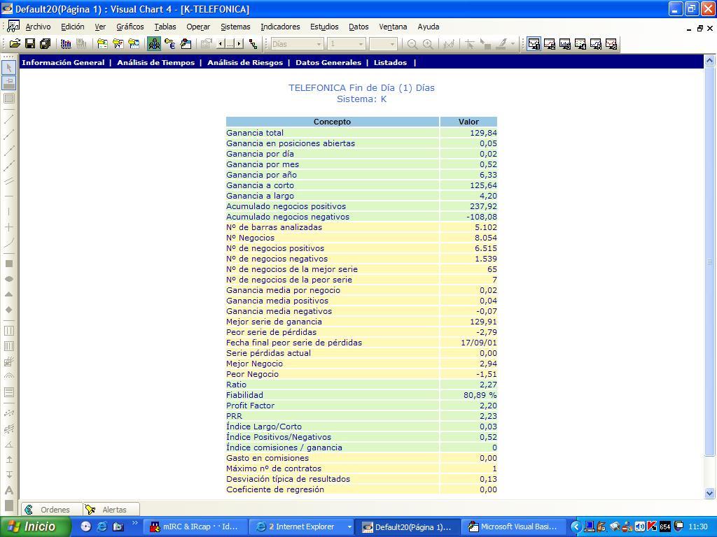Open the empty combo box in toolbar
This screenshot has height=537, width=717.
tap(392, 44)
